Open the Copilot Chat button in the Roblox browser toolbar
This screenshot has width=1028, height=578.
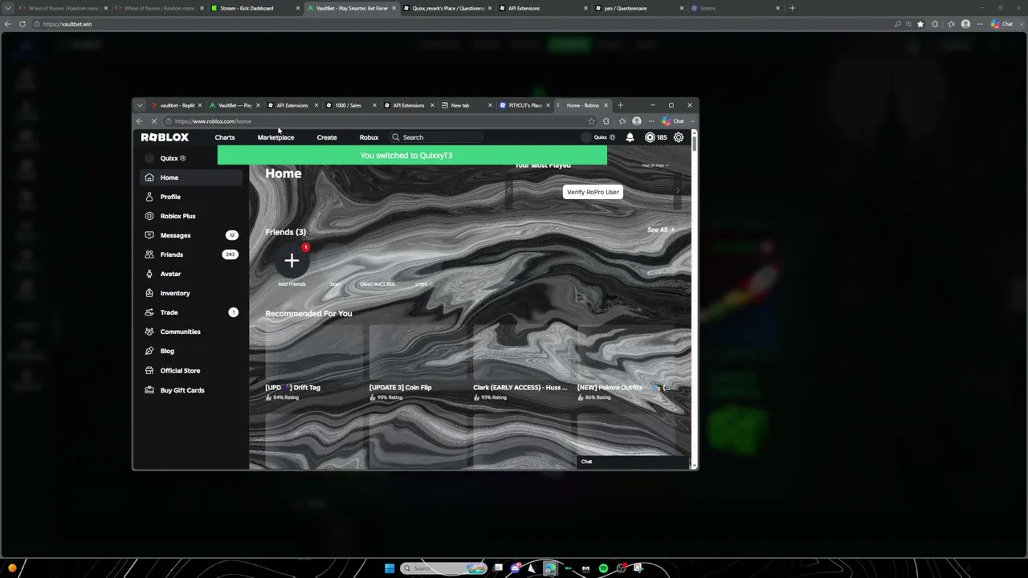click(673, 121)
